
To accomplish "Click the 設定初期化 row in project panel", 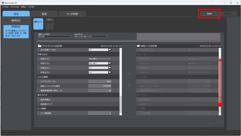I will pyautogui.click(x=78, y=99).
